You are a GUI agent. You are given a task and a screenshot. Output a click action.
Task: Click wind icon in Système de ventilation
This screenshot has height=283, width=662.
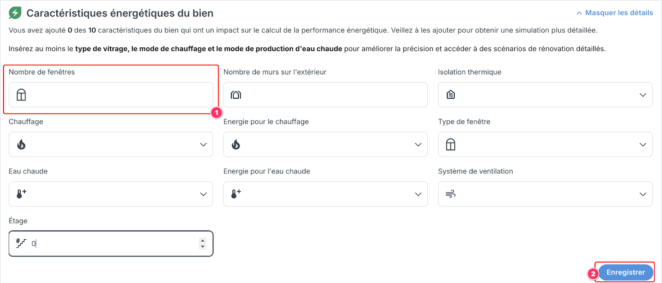(451, 194)
